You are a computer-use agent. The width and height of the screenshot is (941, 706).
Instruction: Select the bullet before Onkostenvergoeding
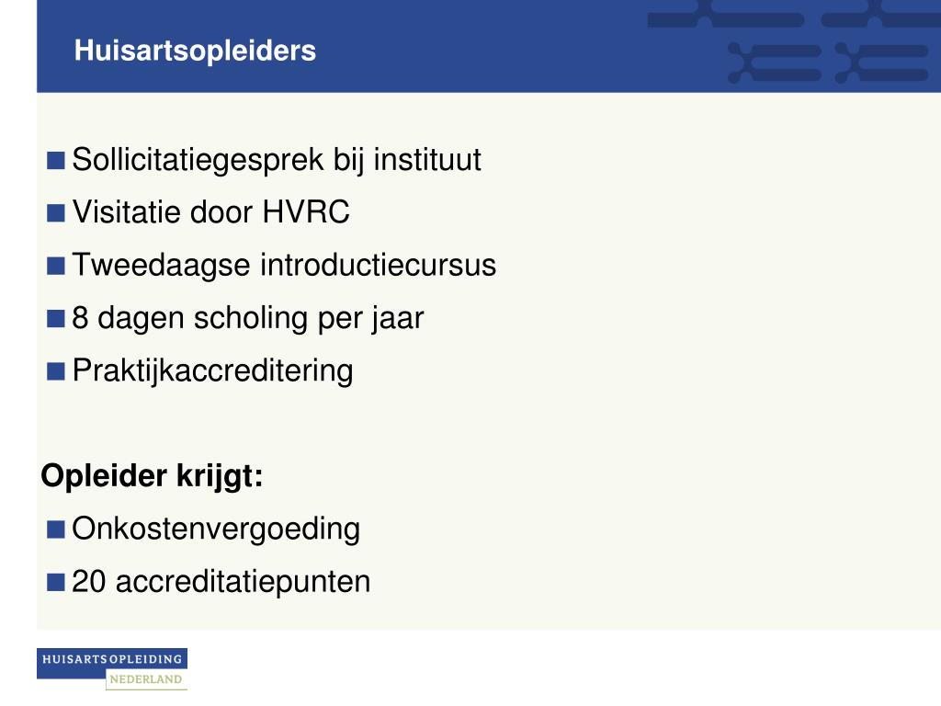(x=56, y=529)
